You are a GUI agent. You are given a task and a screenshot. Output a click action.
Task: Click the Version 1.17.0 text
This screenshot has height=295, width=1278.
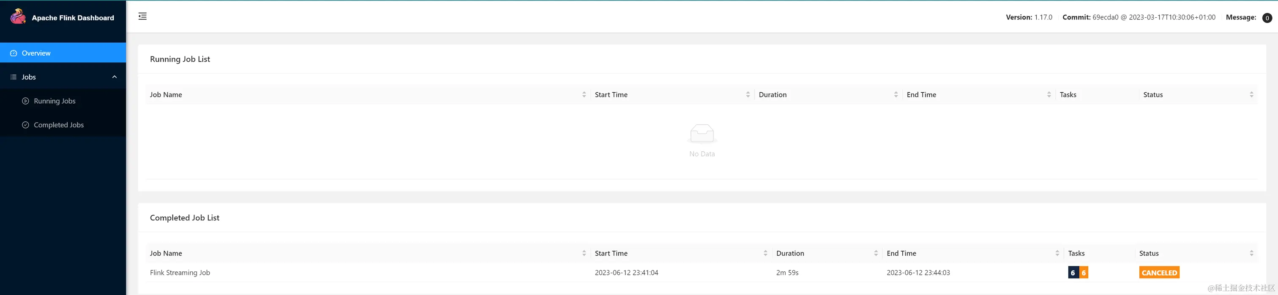point(1029,17)
